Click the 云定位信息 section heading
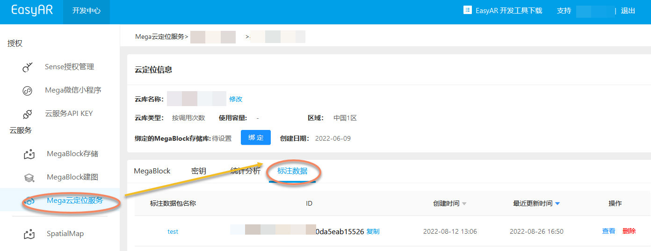 click(153, 70)
